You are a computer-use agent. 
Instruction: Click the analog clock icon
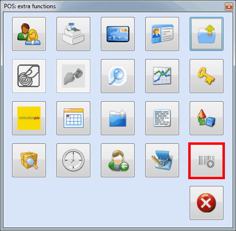click(73, 160)
